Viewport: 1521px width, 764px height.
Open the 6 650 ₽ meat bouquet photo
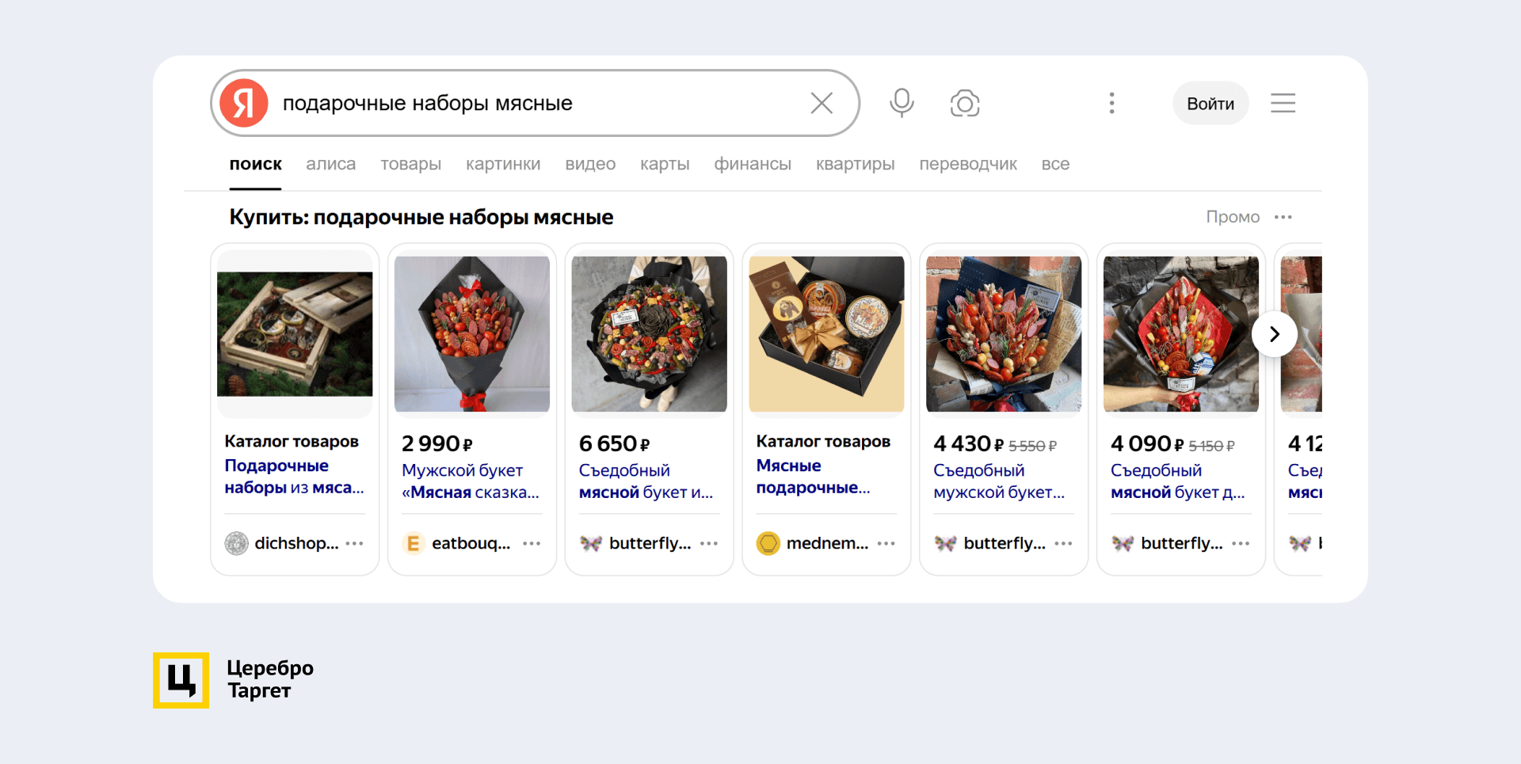coord(649,333)
